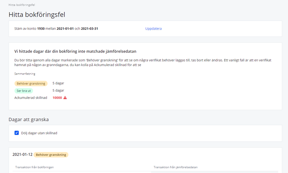Screen dimensions: 288x173
Task: Click the red warning triangle icon
Action: pyautogui.click(x=65, y=98)
